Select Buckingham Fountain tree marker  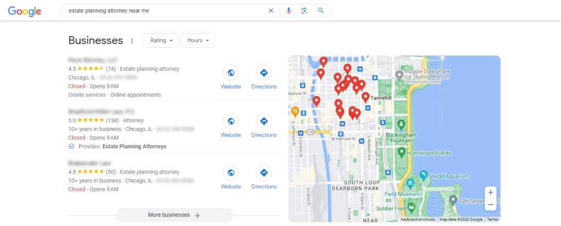(x=402, y=125)
